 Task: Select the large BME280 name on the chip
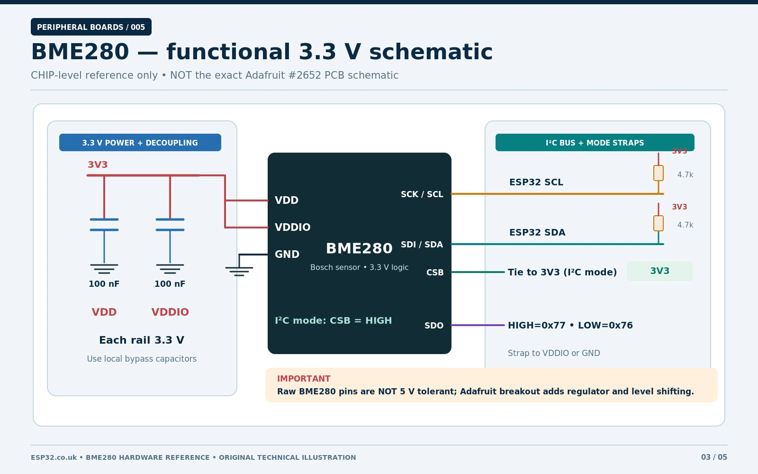[x=360, y=248]
